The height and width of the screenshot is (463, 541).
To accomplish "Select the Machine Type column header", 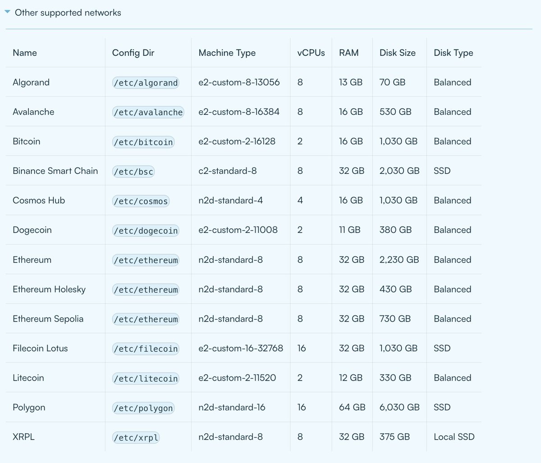I will 227,53.
